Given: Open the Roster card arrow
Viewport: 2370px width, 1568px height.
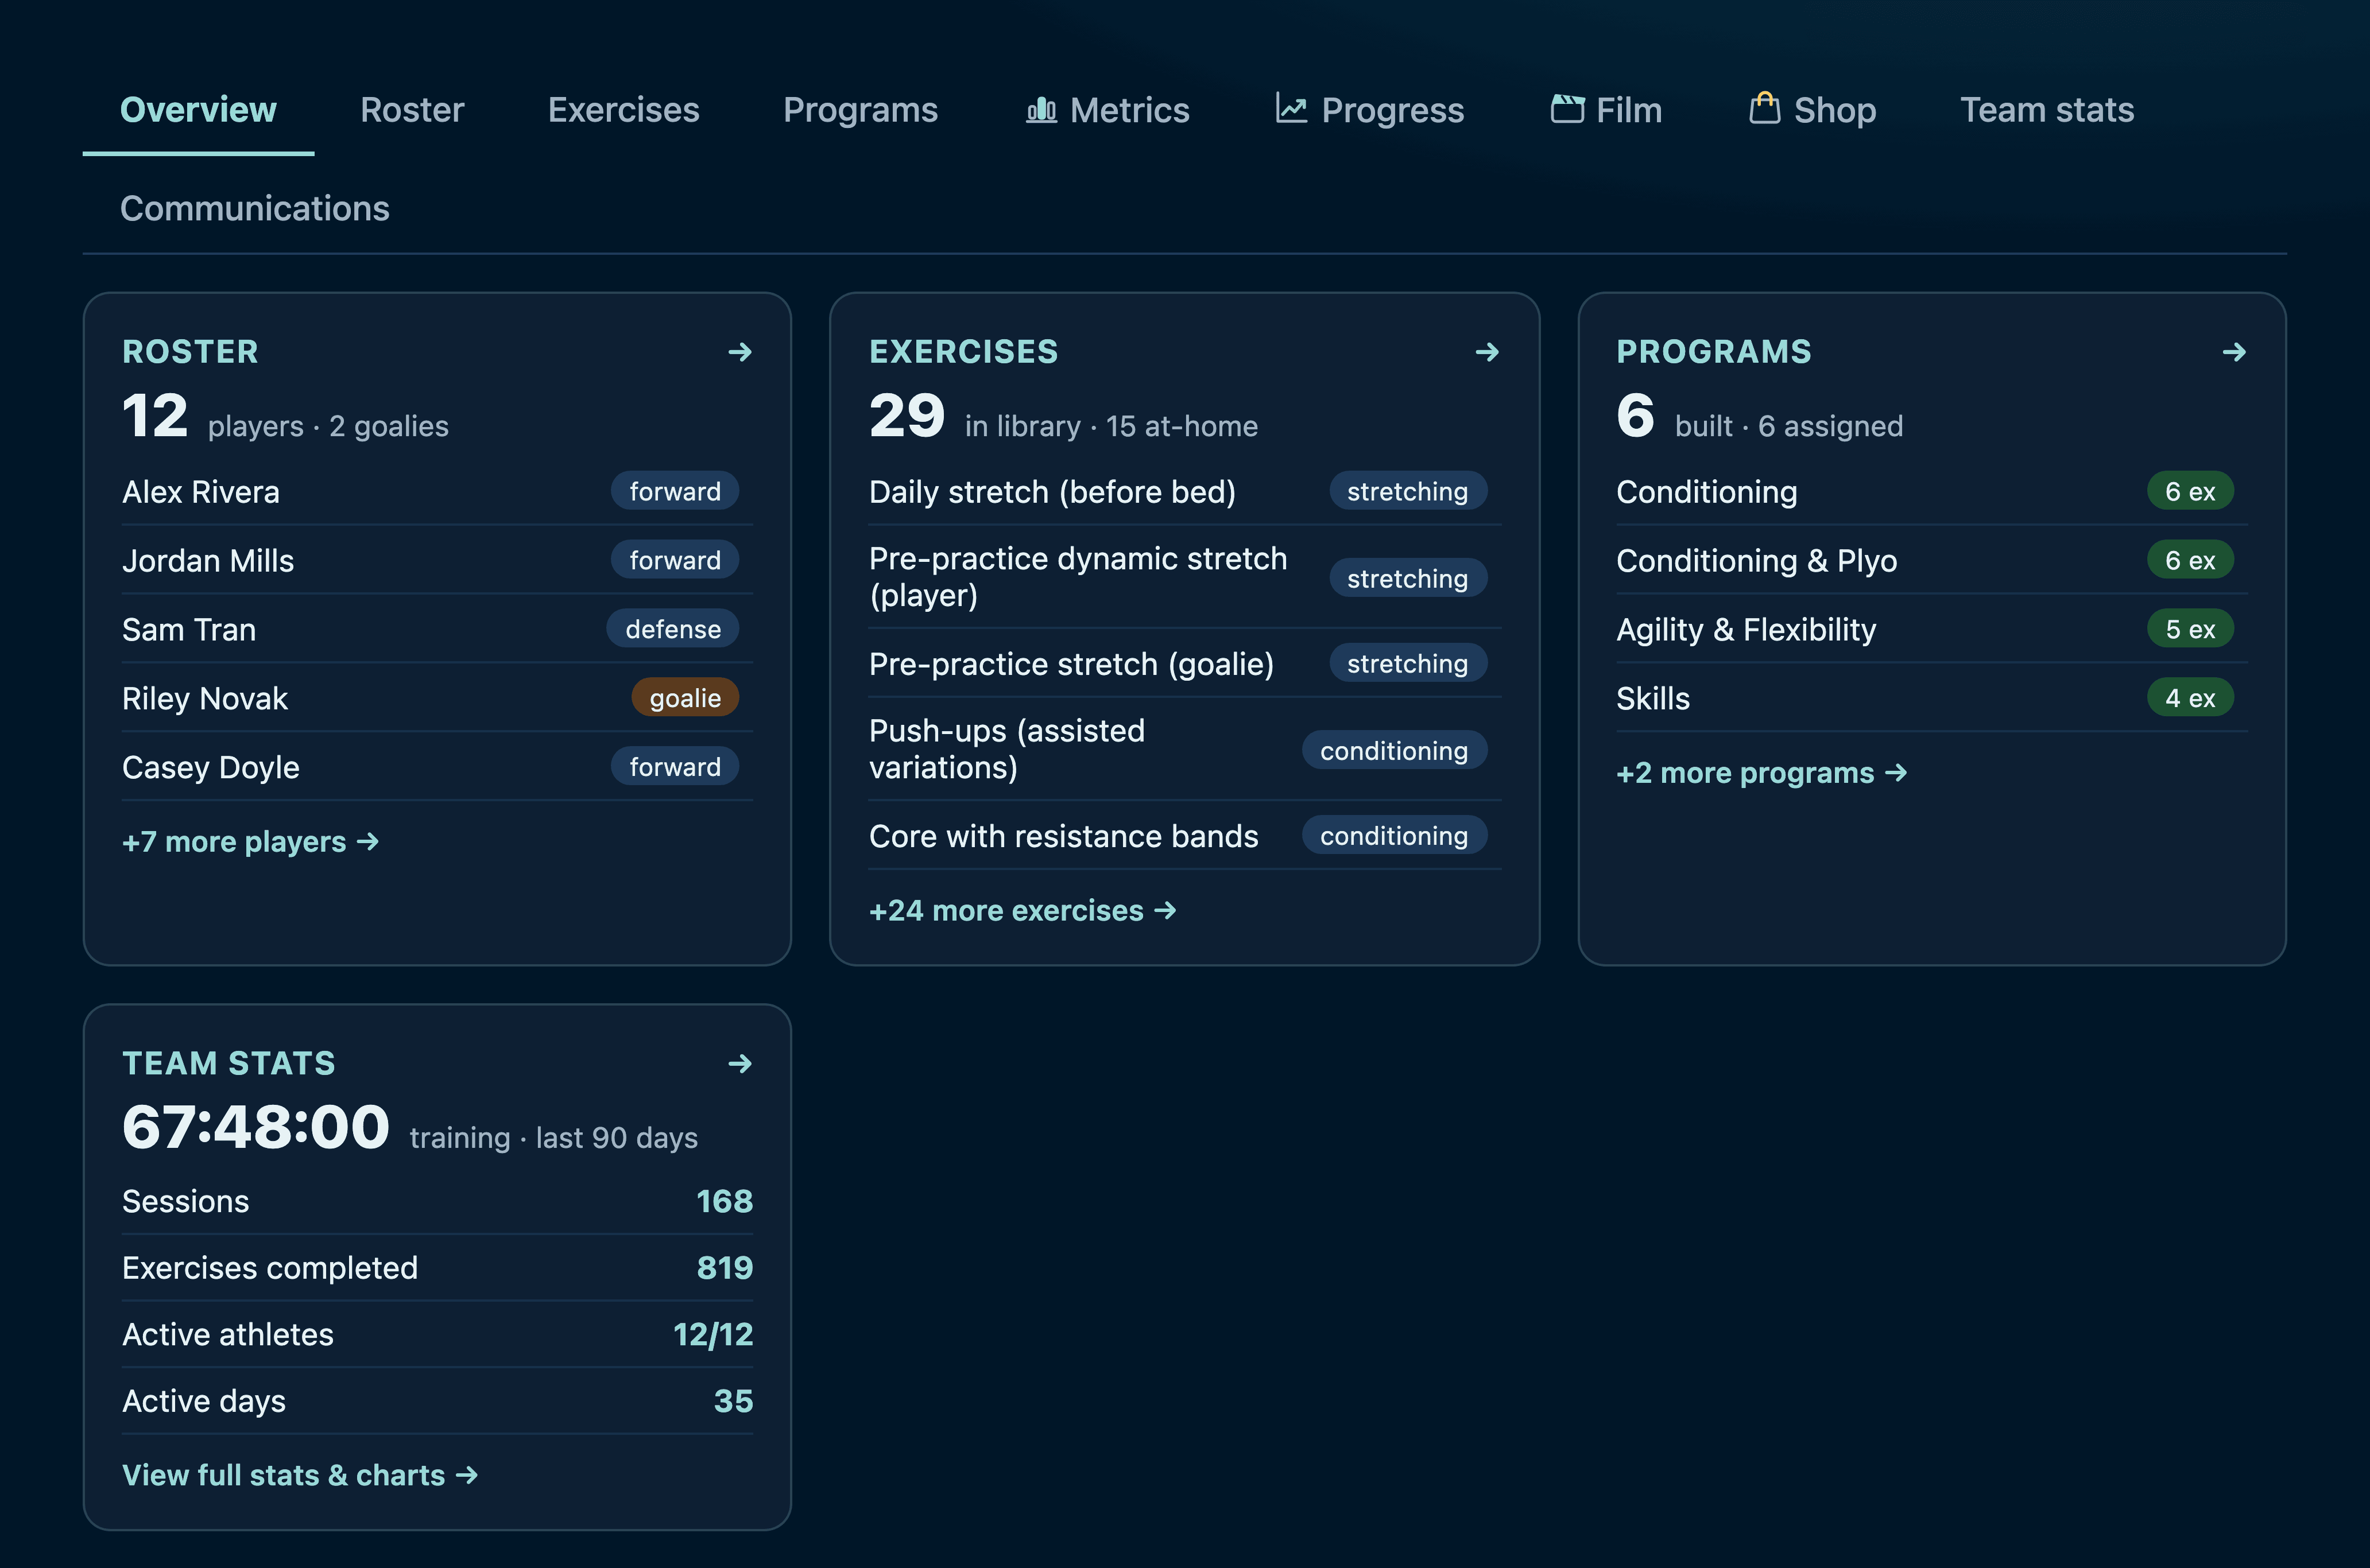Looking at the screenshot, I should [x=740, y=352].
